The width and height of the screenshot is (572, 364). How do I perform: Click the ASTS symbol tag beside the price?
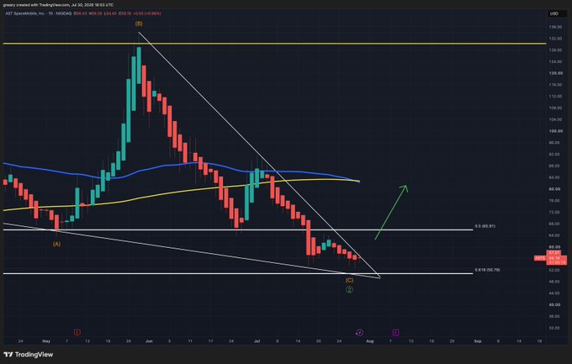click(539, 258)
